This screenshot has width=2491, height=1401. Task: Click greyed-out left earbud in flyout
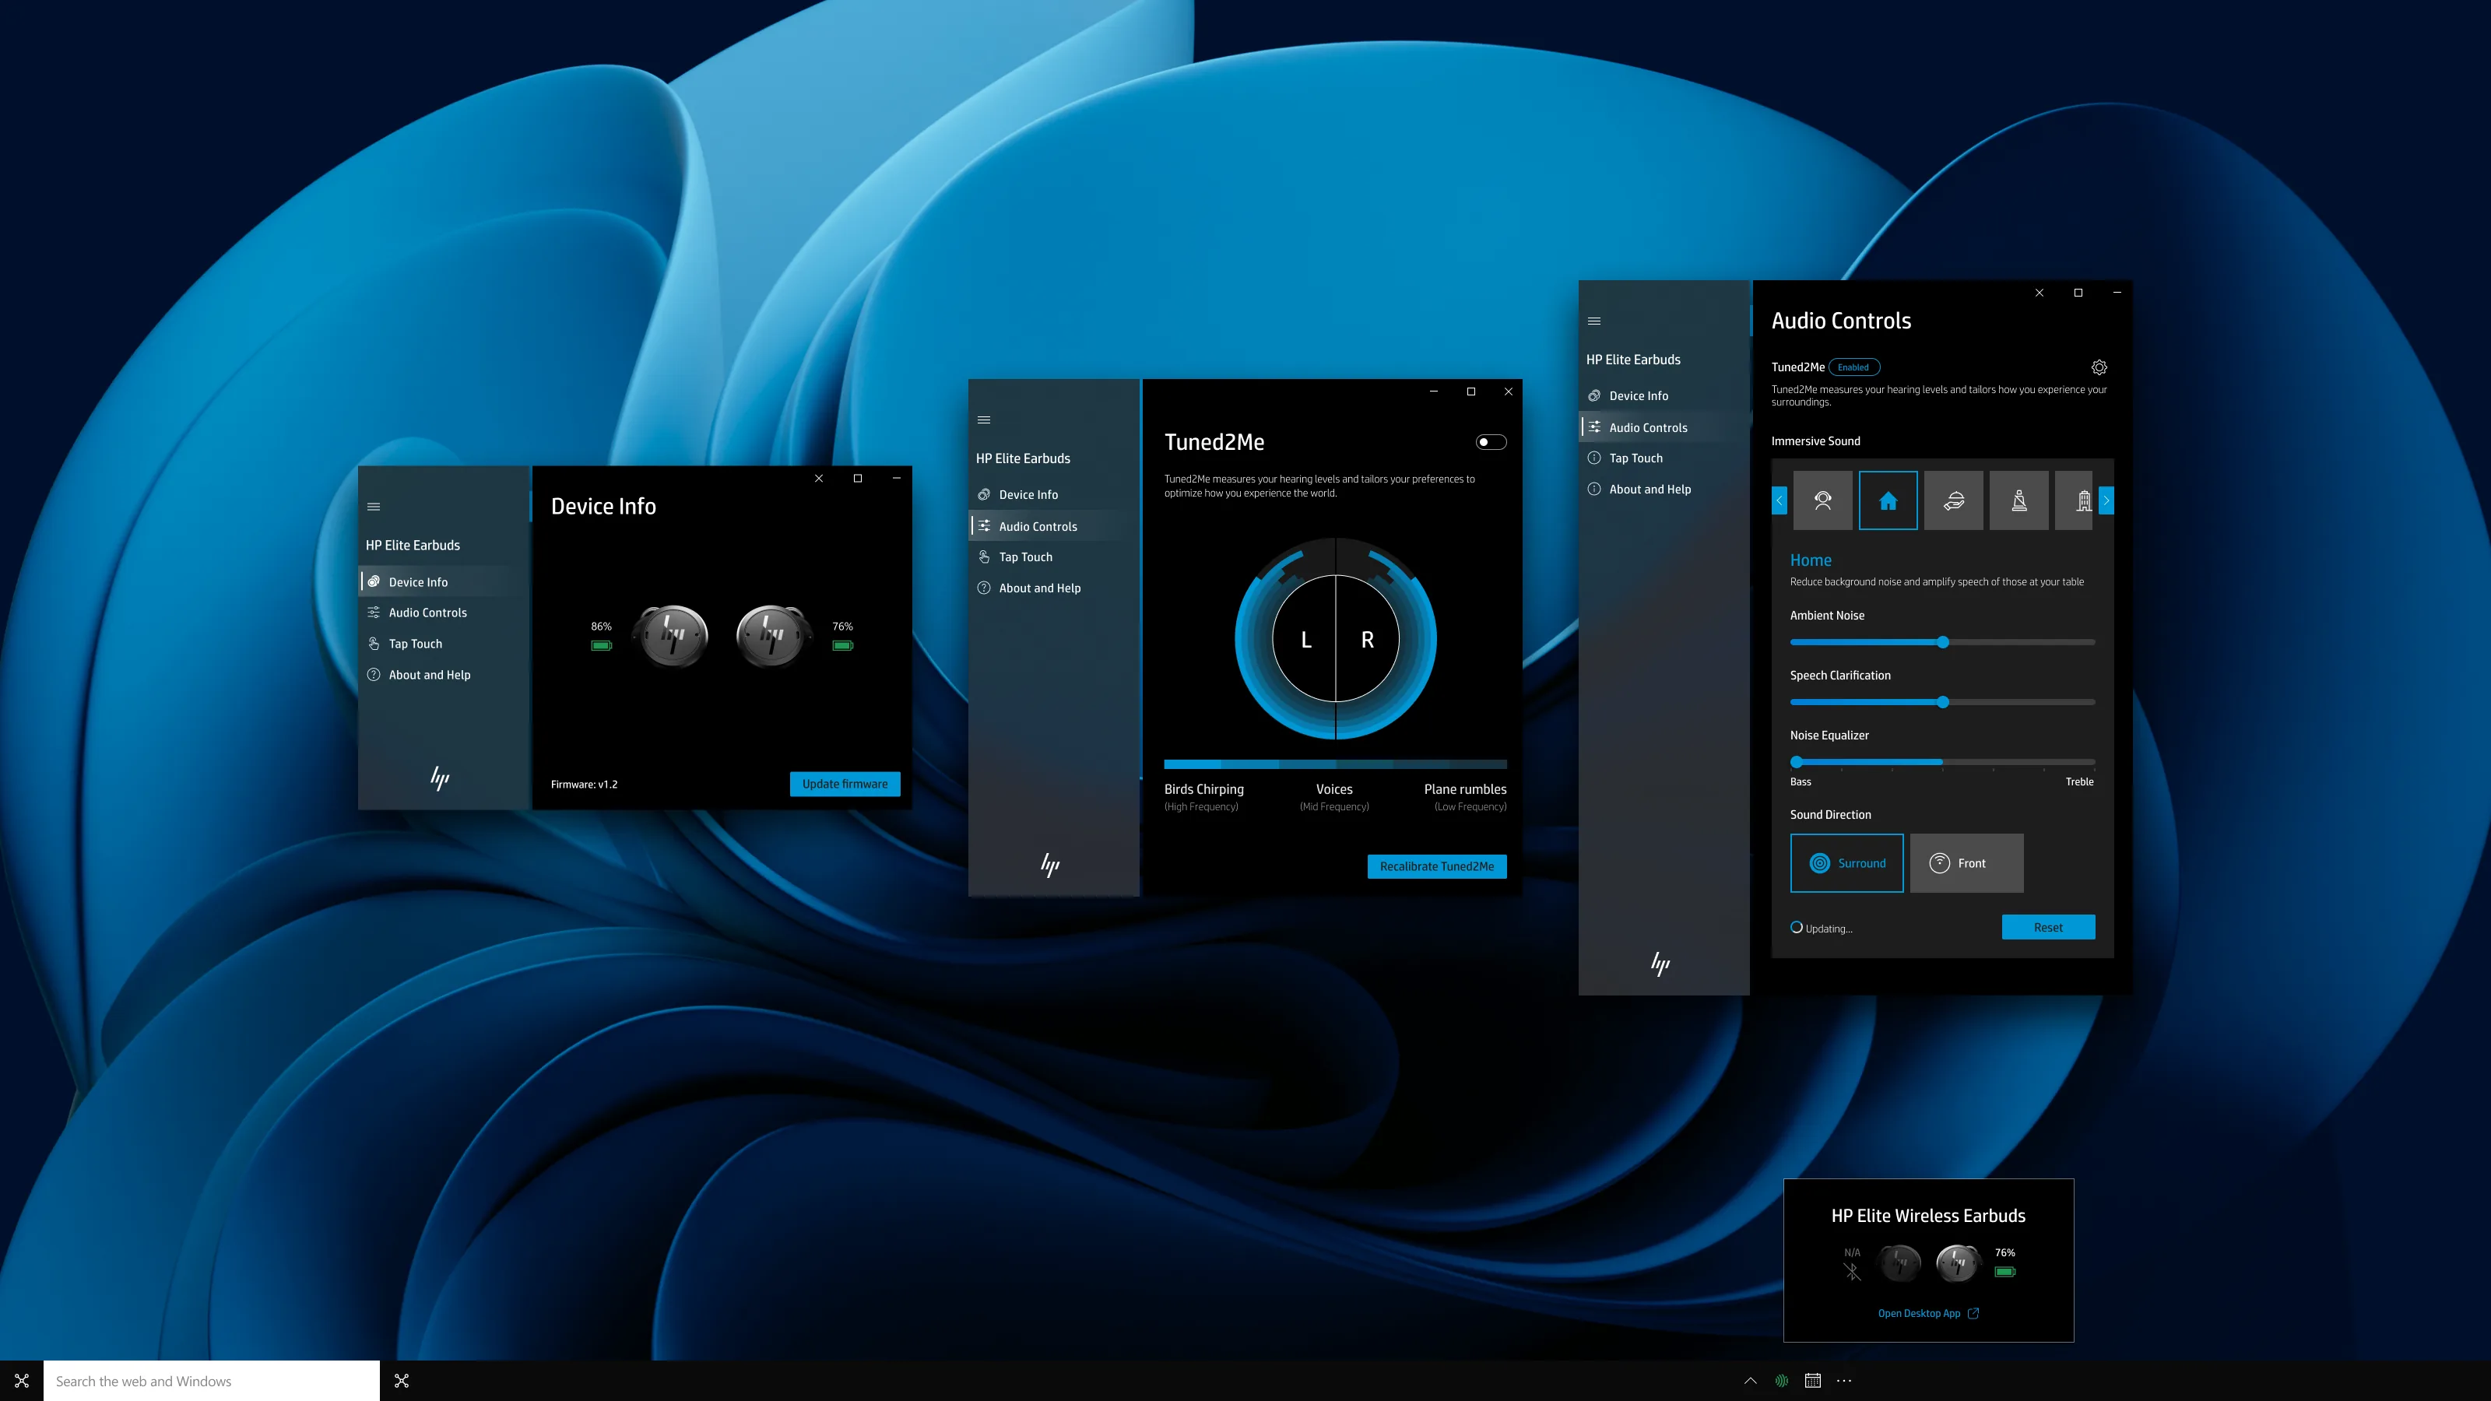point(1899,1262)
